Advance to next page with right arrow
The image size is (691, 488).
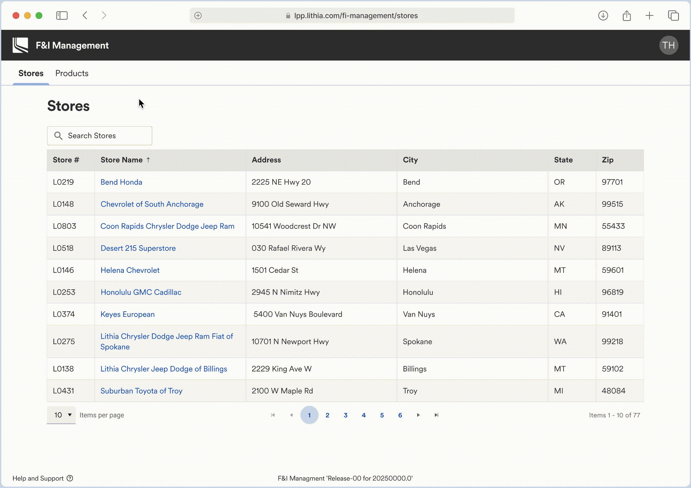coord(418,415)
